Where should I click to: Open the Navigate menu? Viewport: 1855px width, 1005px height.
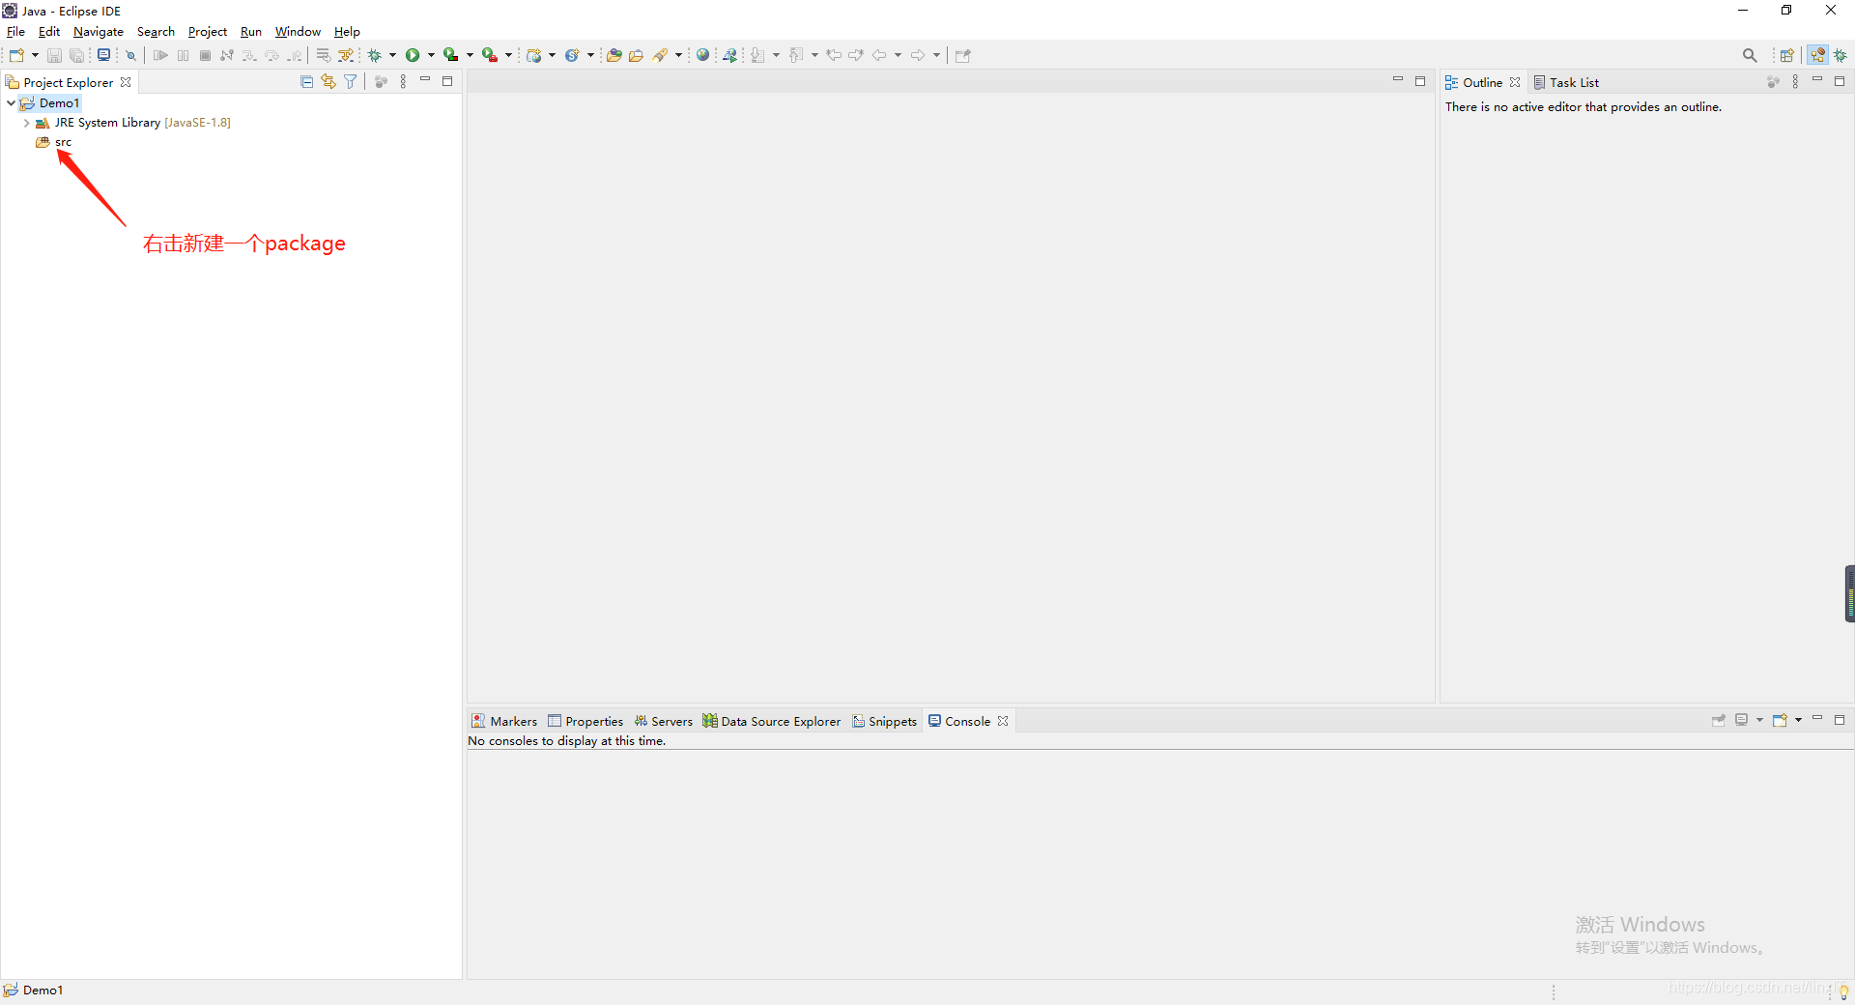98,32
